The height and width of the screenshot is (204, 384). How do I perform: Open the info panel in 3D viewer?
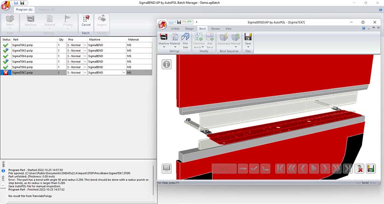pos(167,64)
